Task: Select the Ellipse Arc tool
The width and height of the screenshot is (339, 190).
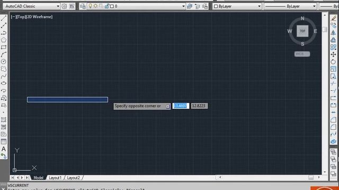Action: pyautogui.click(x=4, y=91)
